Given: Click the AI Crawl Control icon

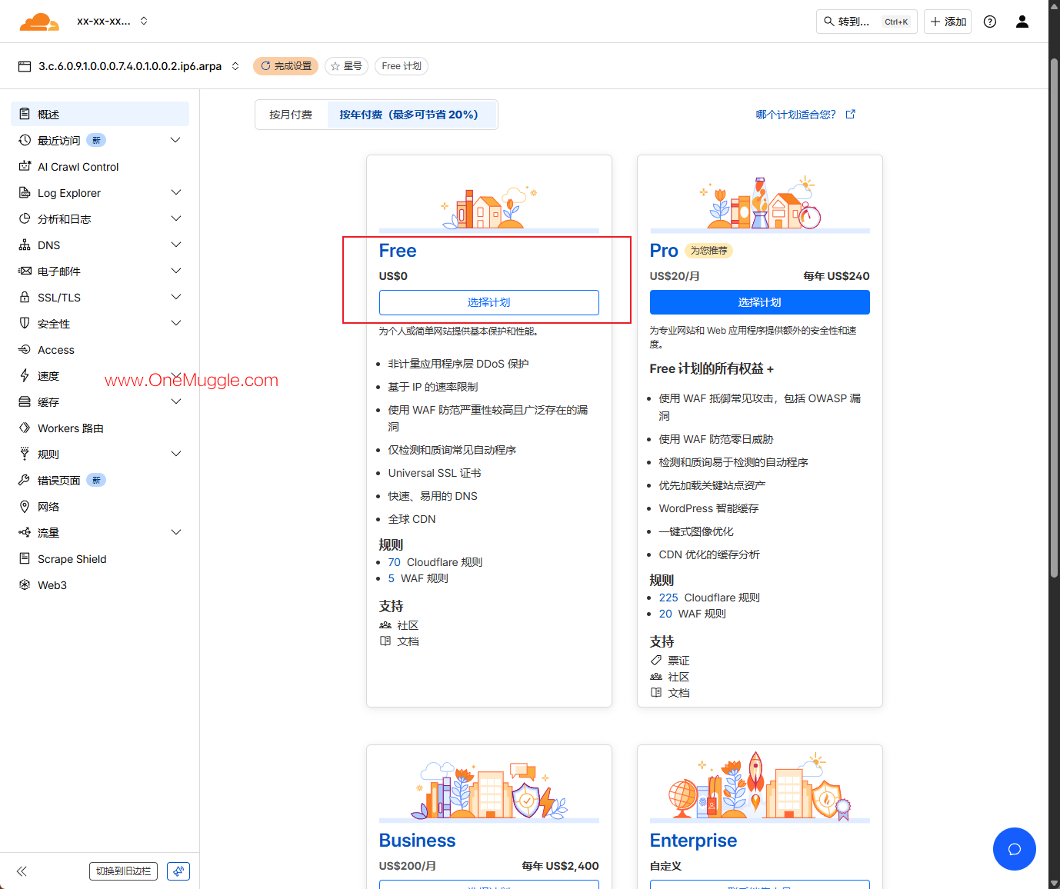Looking at the screenshot, I should click(25, 166).
